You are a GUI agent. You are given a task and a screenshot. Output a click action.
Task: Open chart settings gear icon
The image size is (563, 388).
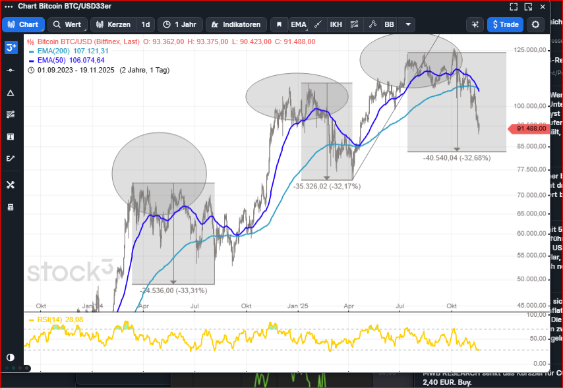(x=536, y=24)
